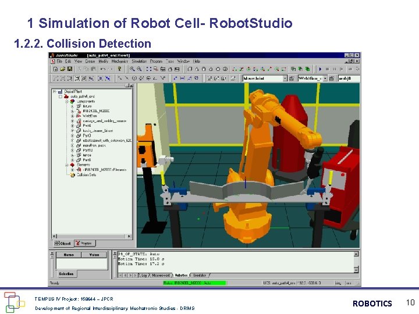Click the Cut scissors icon
Image resolution: width=419 pixels, height=314 pixels.
coord(79,69)
